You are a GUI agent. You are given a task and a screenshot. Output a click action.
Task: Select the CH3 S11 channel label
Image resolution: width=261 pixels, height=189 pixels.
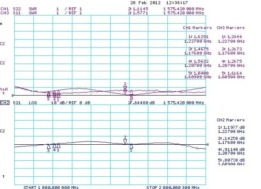coord(11,13)
